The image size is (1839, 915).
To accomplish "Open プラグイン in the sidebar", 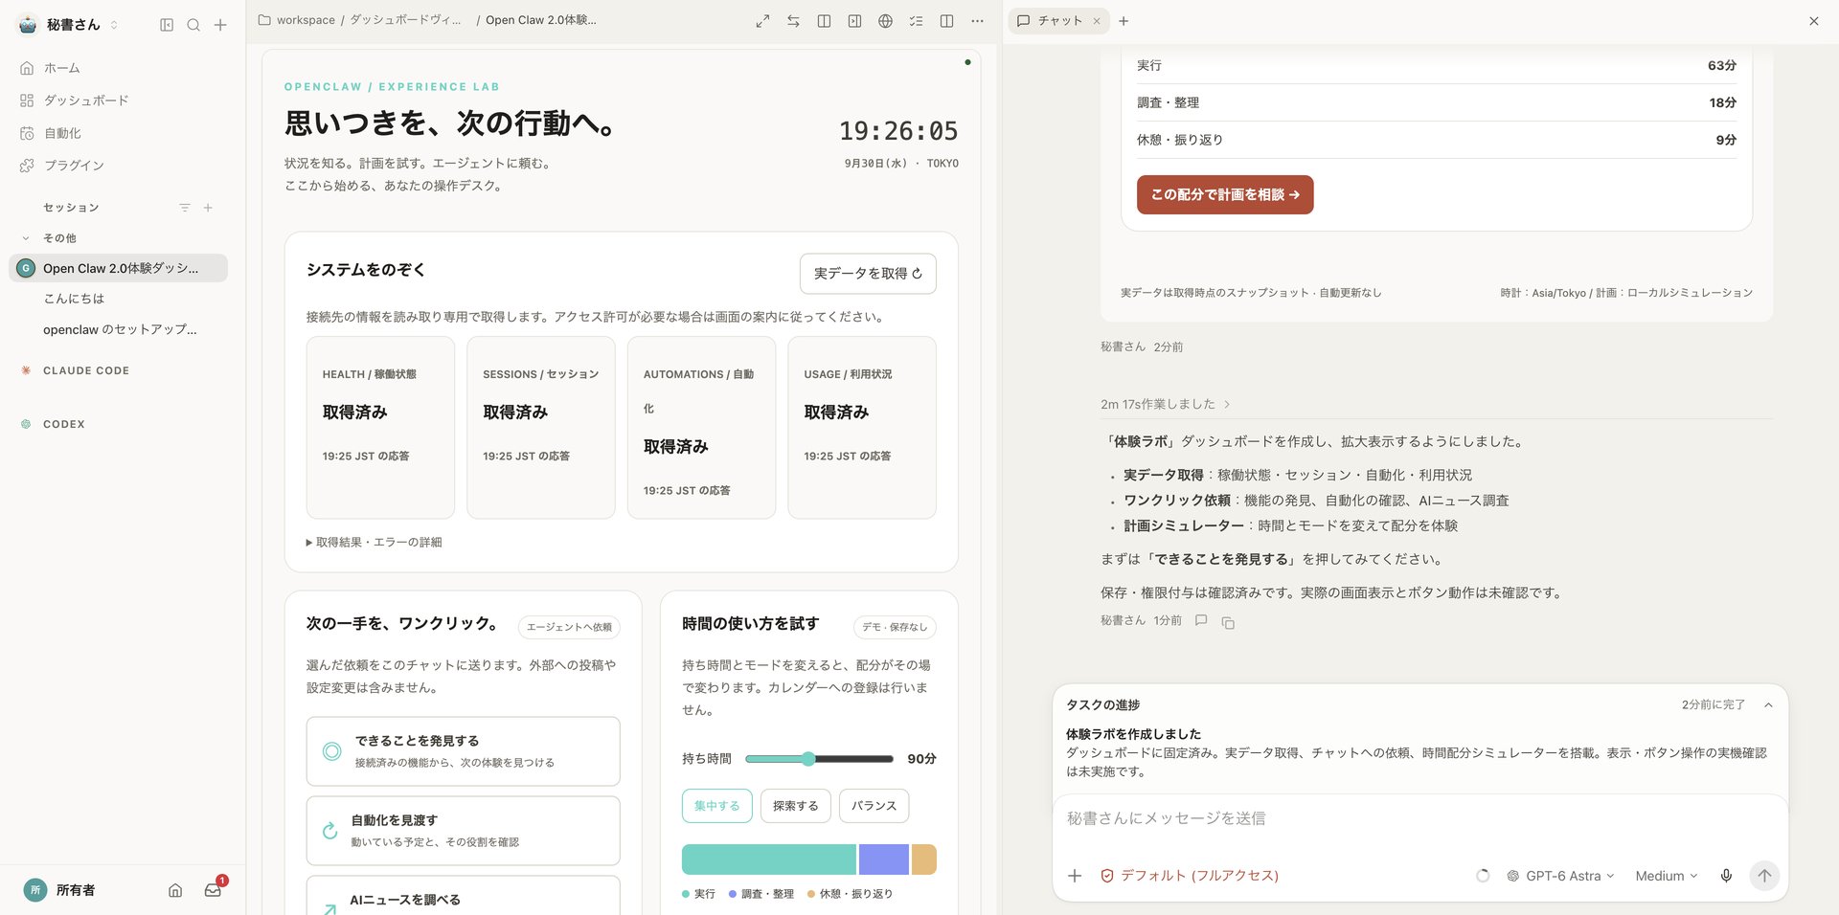I will click(x=74, y=166).
